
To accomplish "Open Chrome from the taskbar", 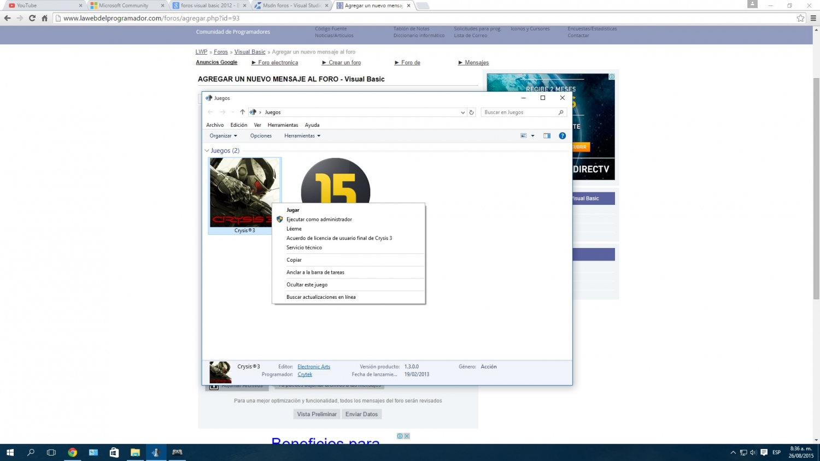I will [x=72, y=452].
